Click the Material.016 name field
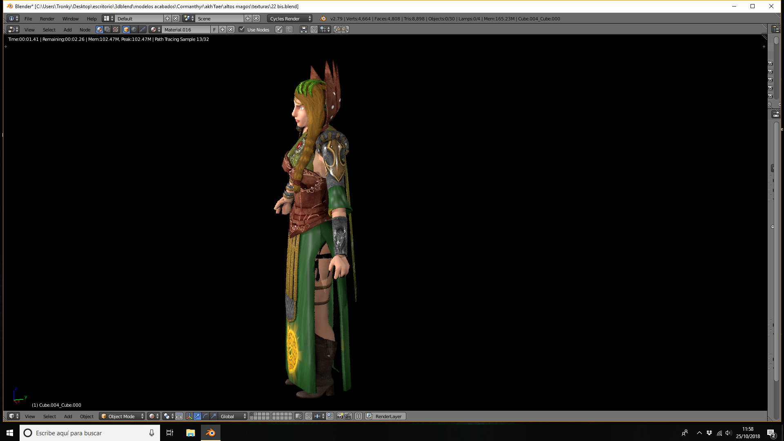The image size is (784, 441). [186, 29]
